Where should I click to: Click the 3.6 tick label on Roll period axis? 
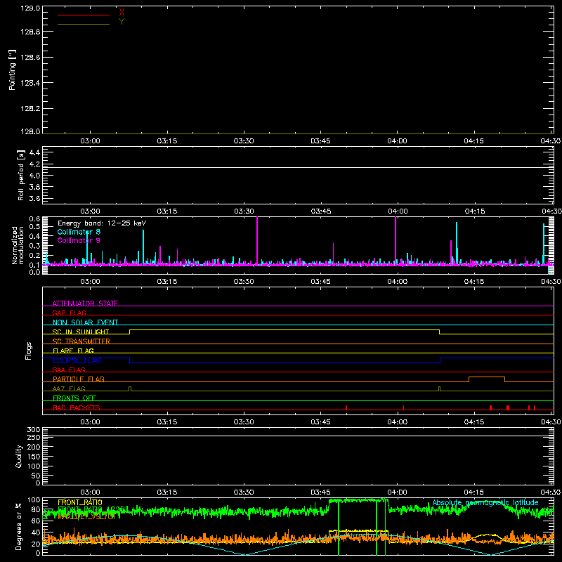[34, 198]
